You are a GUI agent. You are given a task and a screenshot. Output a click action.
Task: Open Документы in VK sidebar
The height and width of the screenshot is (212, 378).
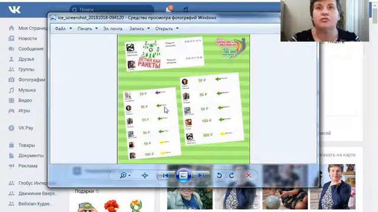point(31,155)
